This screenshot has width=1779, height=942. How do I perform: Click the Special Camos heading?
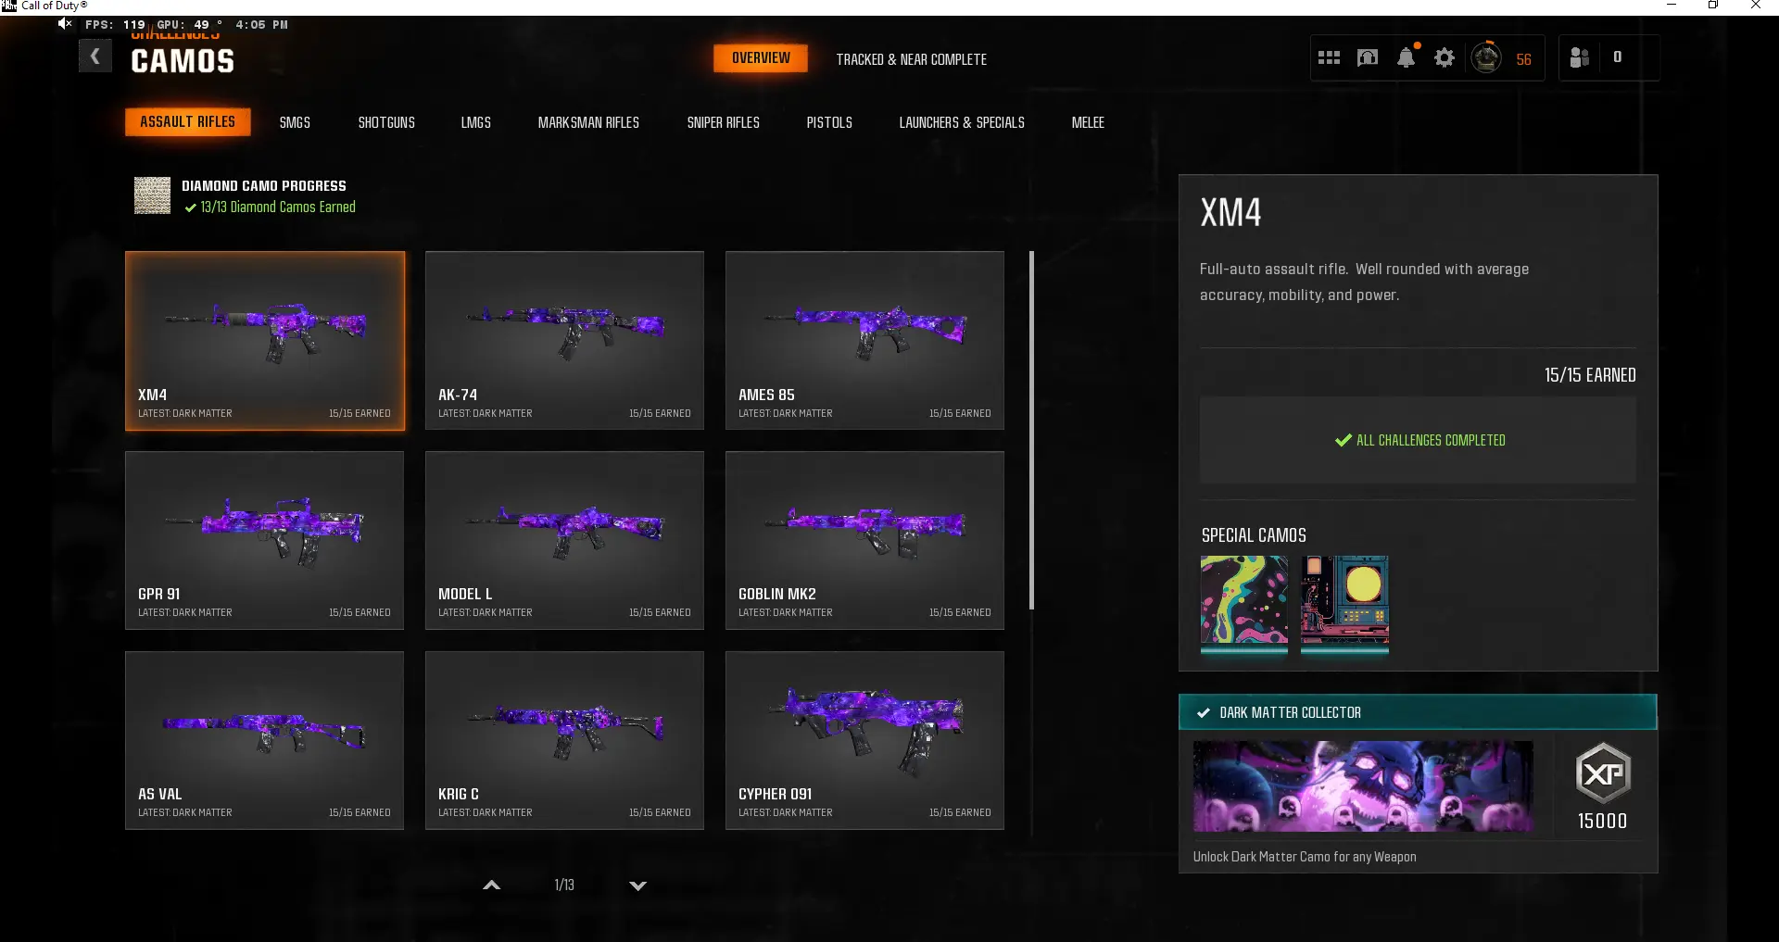pos(1254,535)
